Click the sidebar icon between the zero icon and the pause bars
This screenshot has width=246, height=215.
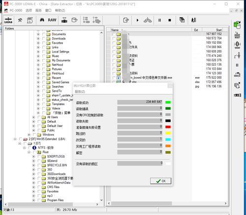click(237, 55)
